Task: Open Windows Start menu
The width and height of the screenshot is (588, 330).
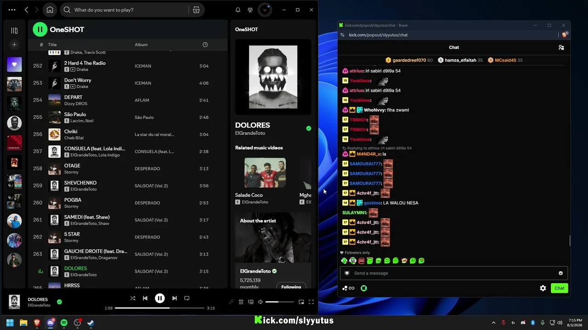Action: click(10, 323)
